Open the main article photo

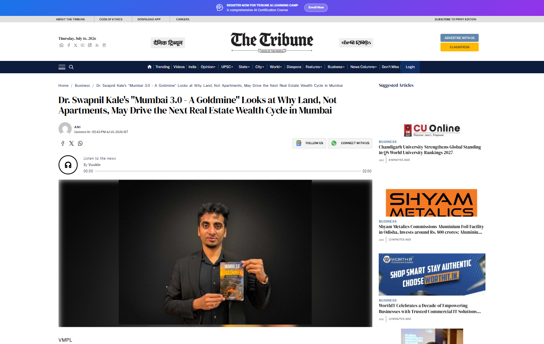pyautogui.click(x=215, y=253)
